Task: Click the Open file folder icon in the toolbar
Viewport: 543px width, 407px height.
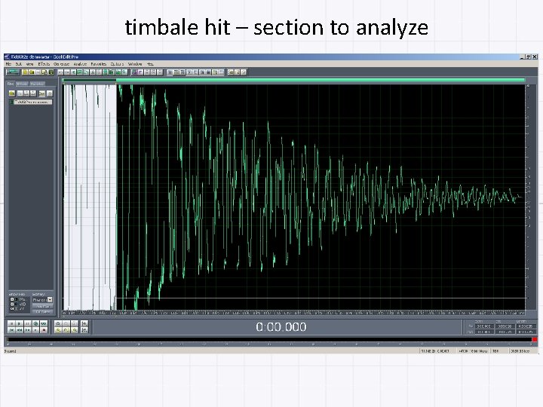Action: click(x=32, y=72)
